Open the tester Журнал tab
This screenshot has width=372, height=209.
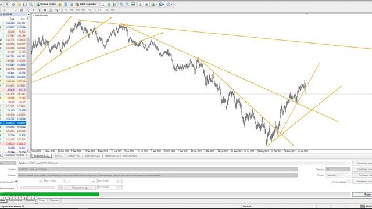(x=54, y=200)
